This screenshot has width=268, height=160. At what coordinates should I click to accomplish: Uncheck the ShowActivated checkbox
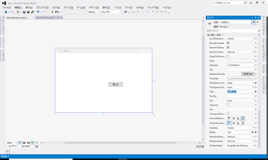(228, 43)
